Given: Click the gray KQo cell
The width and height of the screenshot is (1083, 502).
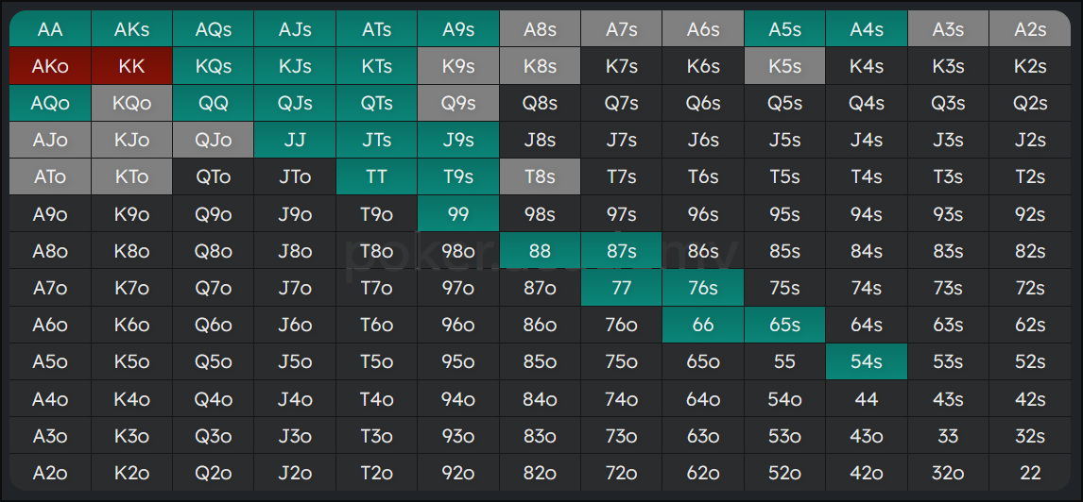Looking at the screenshot, I should [x=131, y=103].
